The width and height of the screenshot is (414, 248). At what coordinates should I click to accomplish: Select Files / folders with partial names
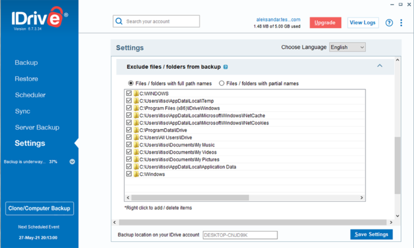tap(222, 83)
